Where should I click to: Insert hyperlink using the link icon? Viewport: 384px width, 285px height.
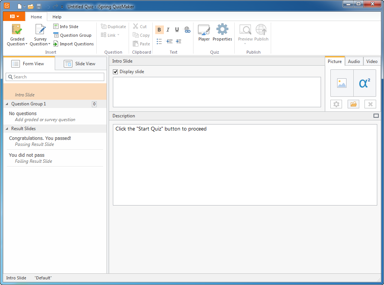187,30
